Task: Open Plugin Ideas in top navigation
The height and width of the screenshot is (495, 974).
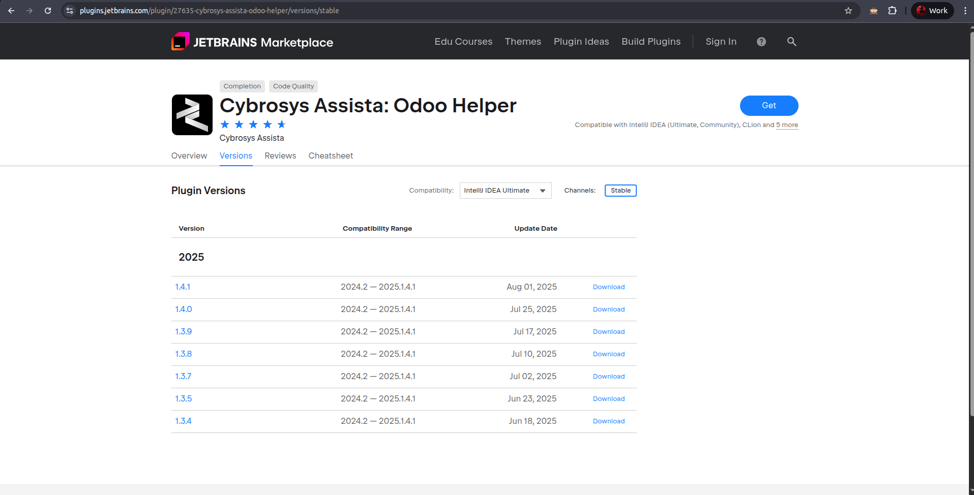Action: click(x=581, y=42)
